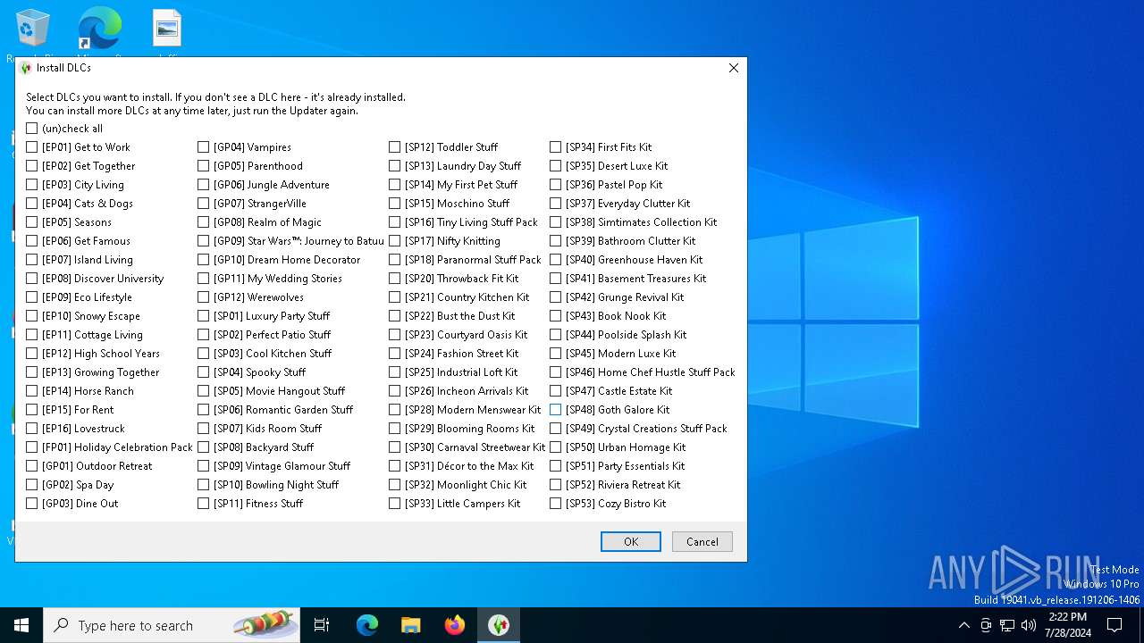
Task: Check [SP14] My First Pet Stuff
Action: 395,185
